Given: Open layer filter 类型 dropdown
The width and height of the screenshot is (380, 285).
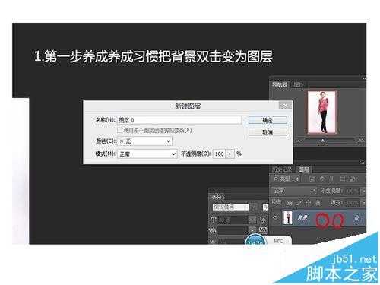Looking at the screenshot, I should (x=286, y=179).
